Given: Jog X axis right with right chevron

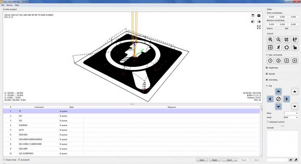Looking at the screenshot, I should coord(287,99).
